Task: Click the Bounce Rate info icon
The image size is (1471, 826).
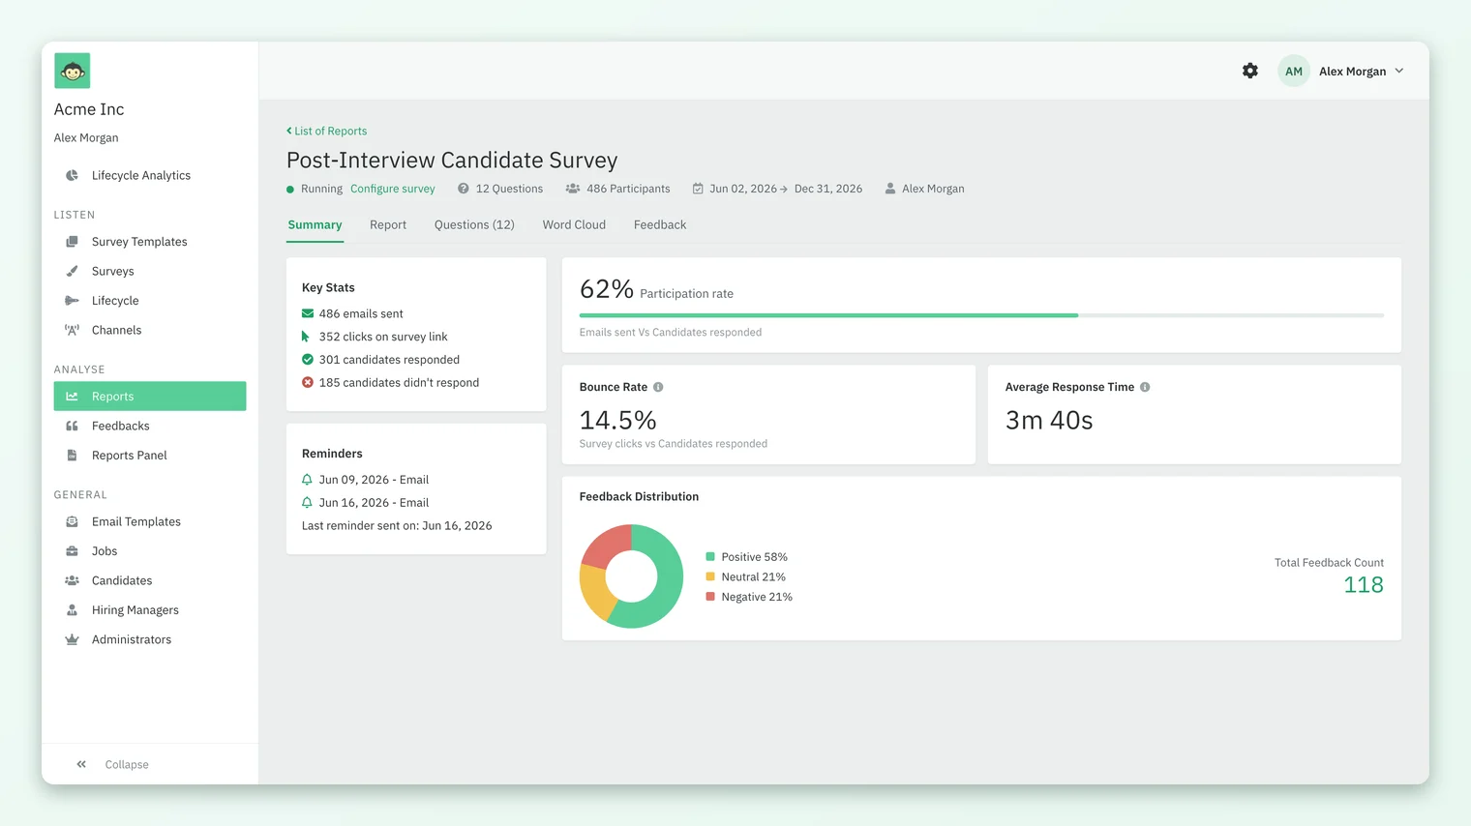Action: [x=658, y=387]
